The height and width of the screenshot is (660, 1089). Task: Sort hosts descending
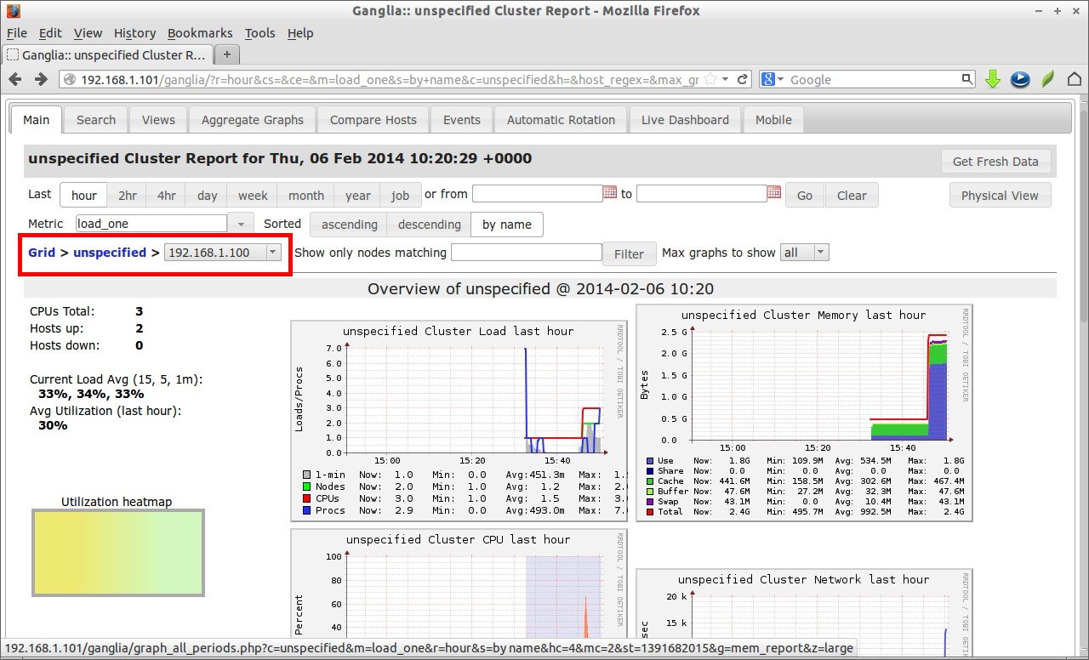pos(430,225)
